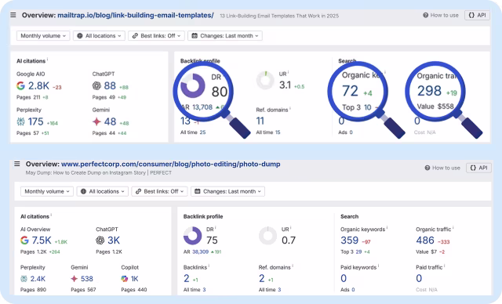Image resolution: width=502 pixels, height=304 pixels.
Task: Open mailtrap.io link-building-email-templates URL link
Action: [136, 15]
